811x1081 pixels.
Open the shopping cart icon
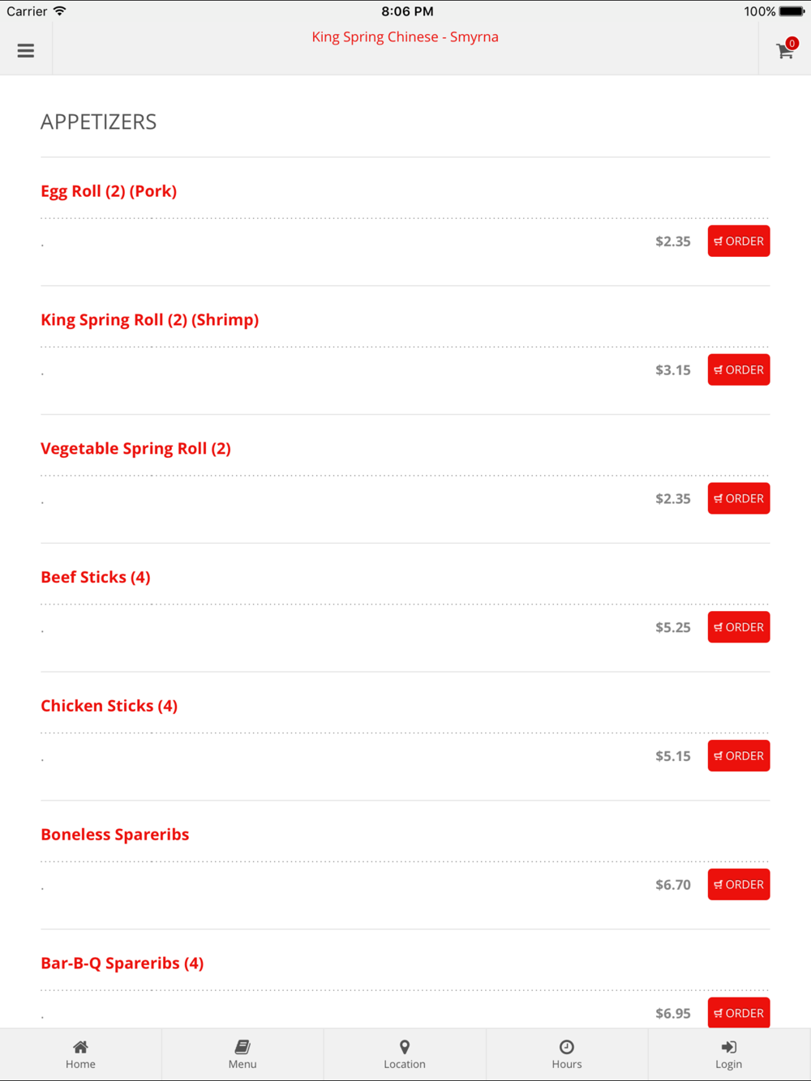pyautogui.click(x=785, y=50)
